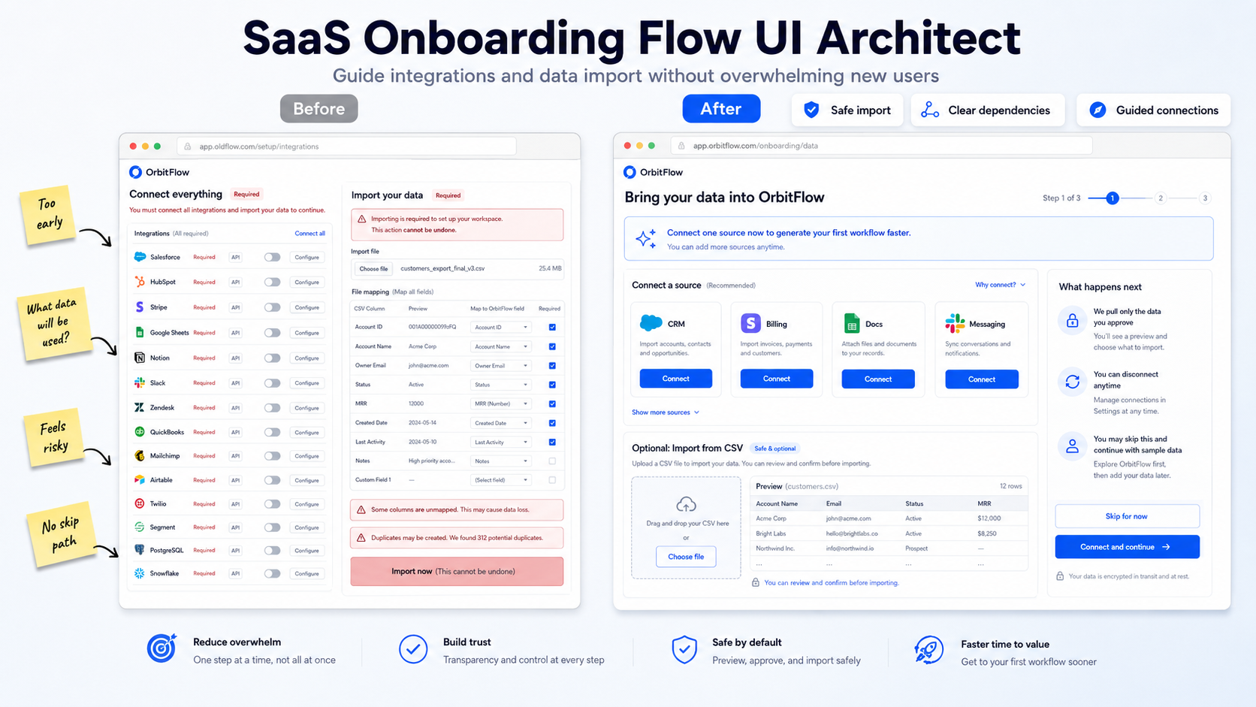This screenshot has height=707, width=1256.
Task: Click the Salesforce cloud icon in integrations list
Action: [x=140, y=257]
